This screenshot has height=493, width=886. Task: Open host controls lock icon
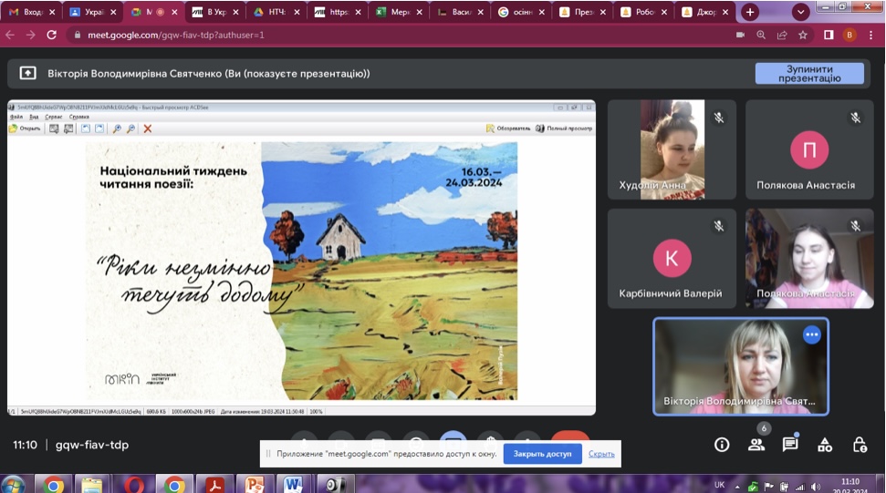[x=859, y=445]
